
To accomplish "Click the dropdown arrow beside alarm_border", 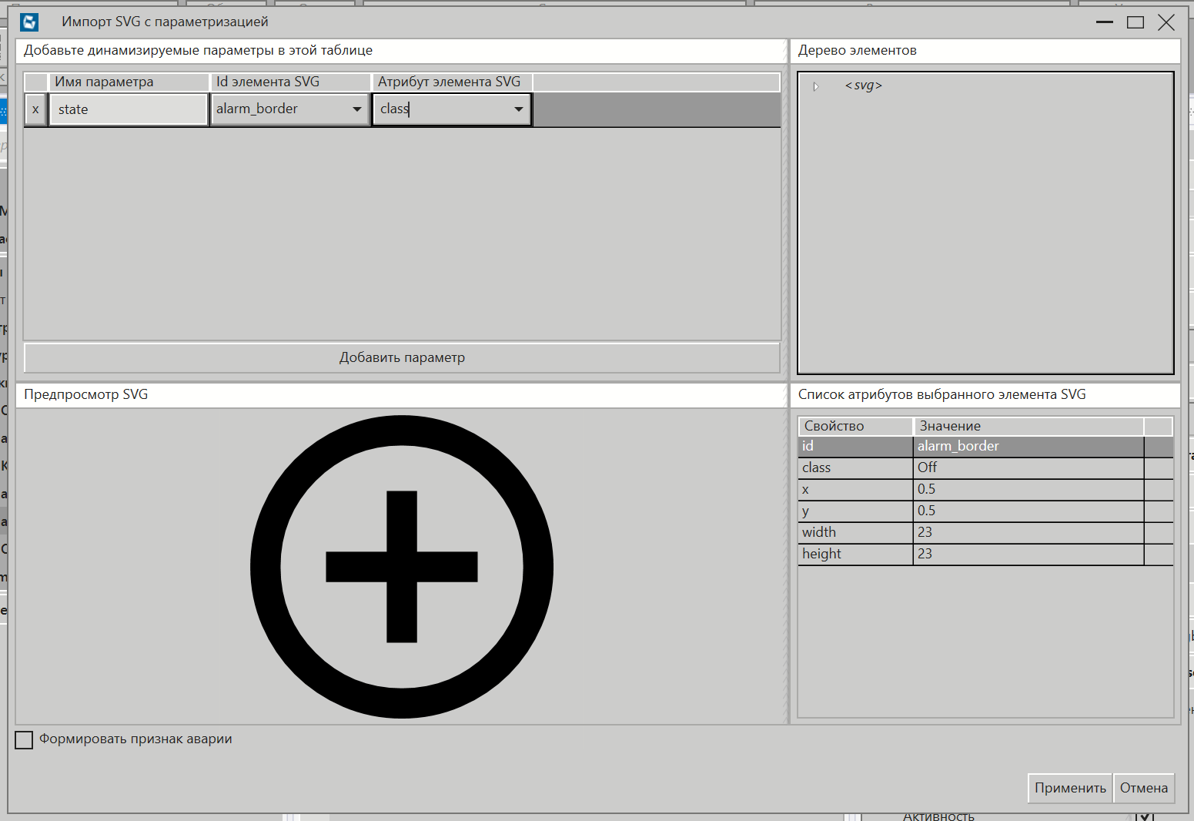I will [356, 109].
